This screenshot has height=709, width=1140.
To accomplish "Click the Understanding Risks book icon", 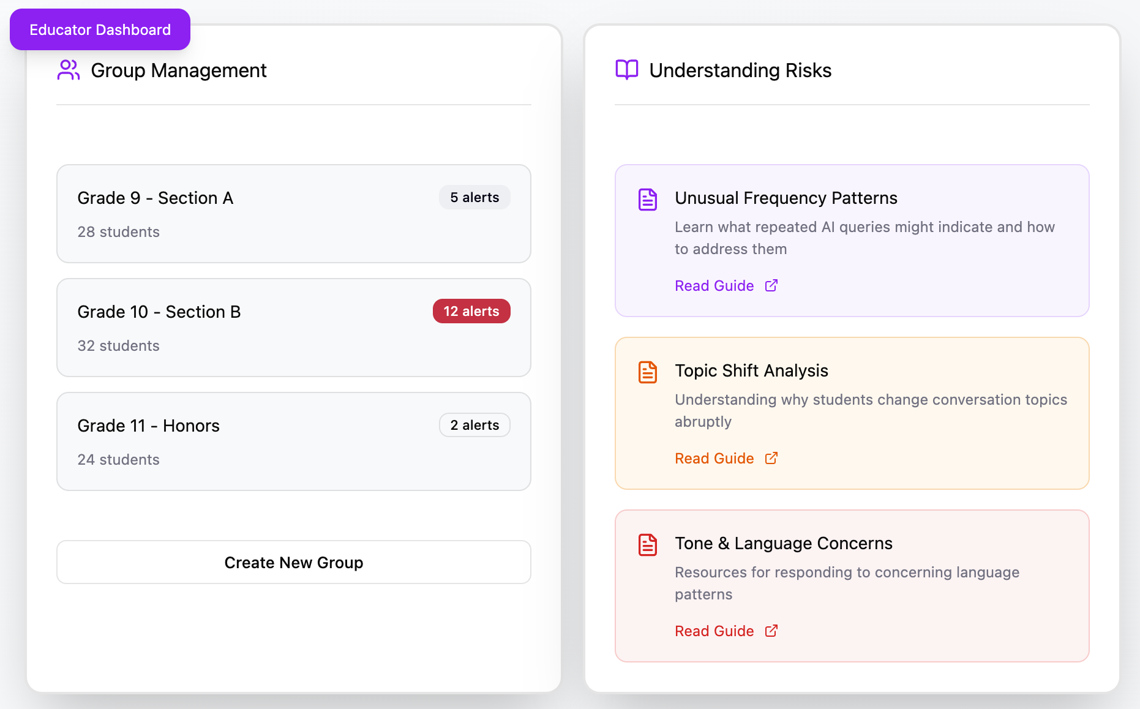I will (626, 70).
